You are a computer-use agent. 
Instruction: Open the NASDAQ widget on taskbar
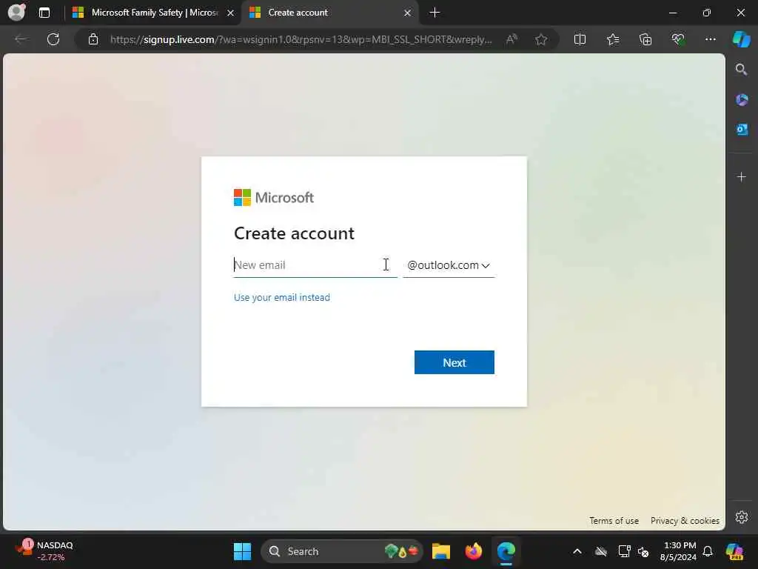coord(44,551)
